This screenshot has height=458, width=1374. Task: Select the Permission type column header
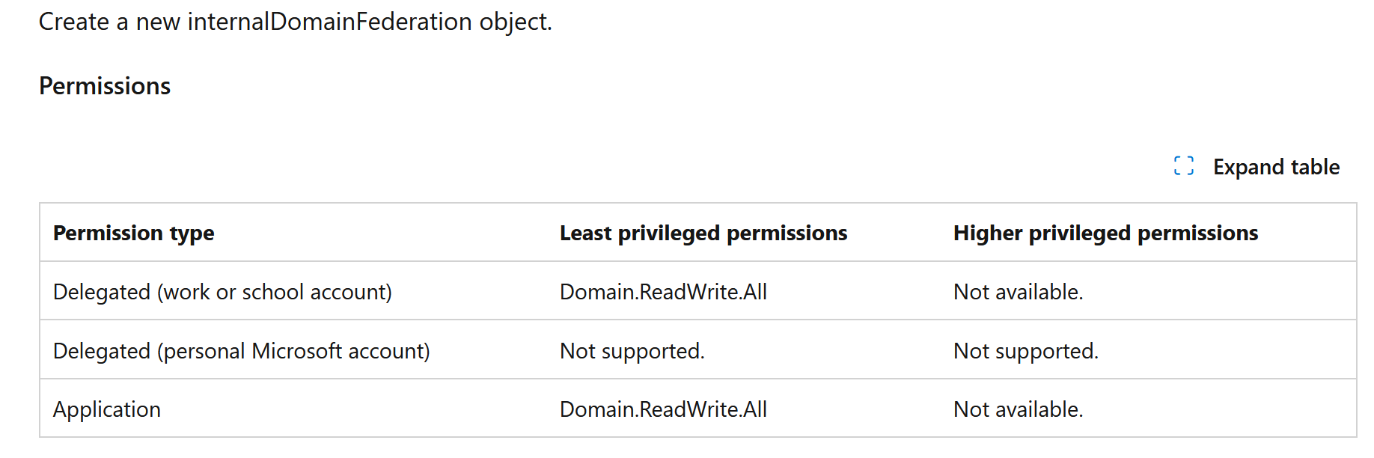(x=133, y=233)
